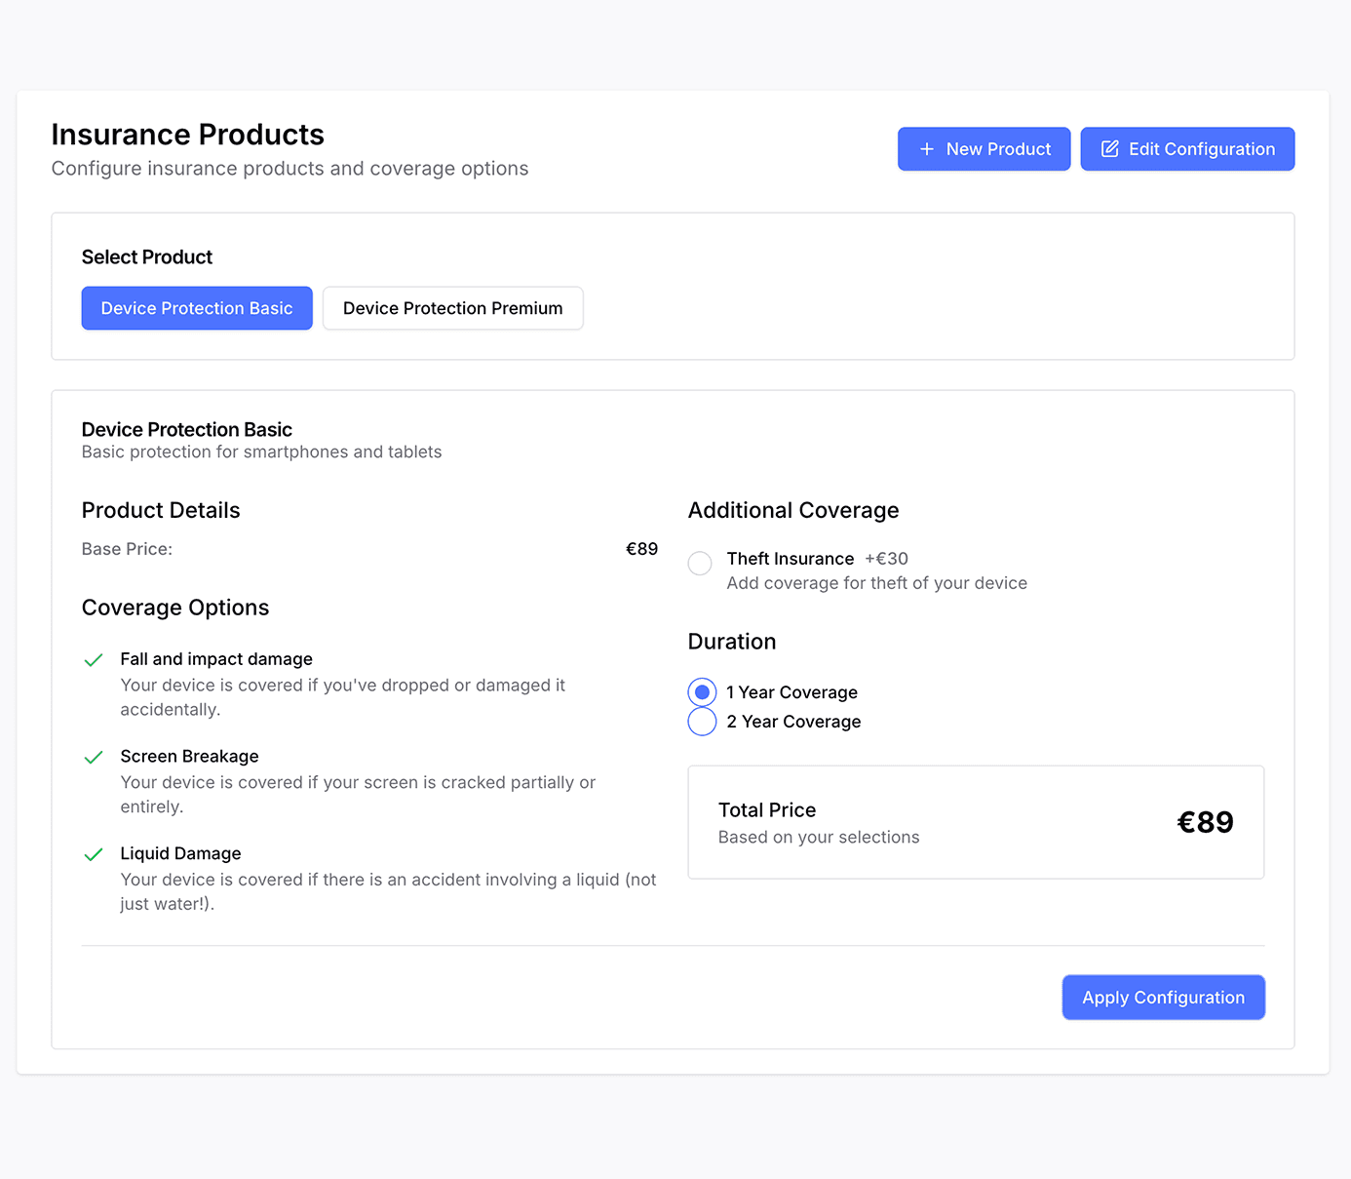The height and width of the screenshot is (1179, 1351).
Task: Select the 1 Year Coverage radio button
Action: tap(702, 692)
